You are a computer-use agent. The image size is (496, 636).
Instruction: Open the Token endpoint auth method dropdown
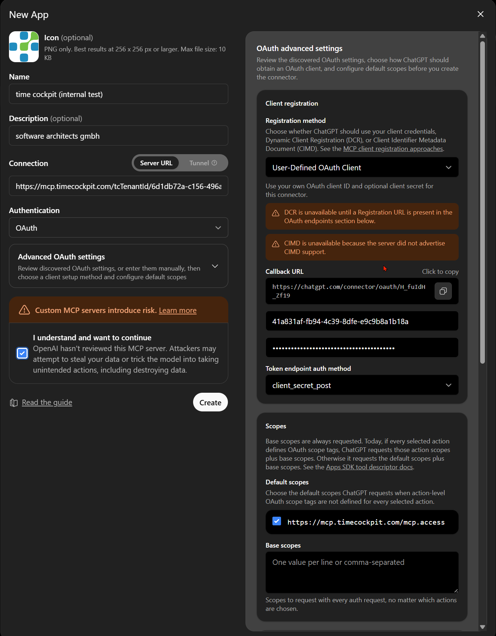362,385
